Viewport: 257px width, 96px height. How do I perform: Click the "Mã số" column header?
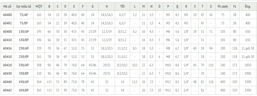(x=7, y=7)
